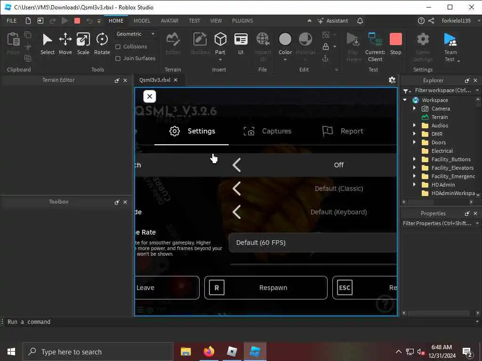
Task: Undock the Toolbox panel
Action: tap(117, 202)
